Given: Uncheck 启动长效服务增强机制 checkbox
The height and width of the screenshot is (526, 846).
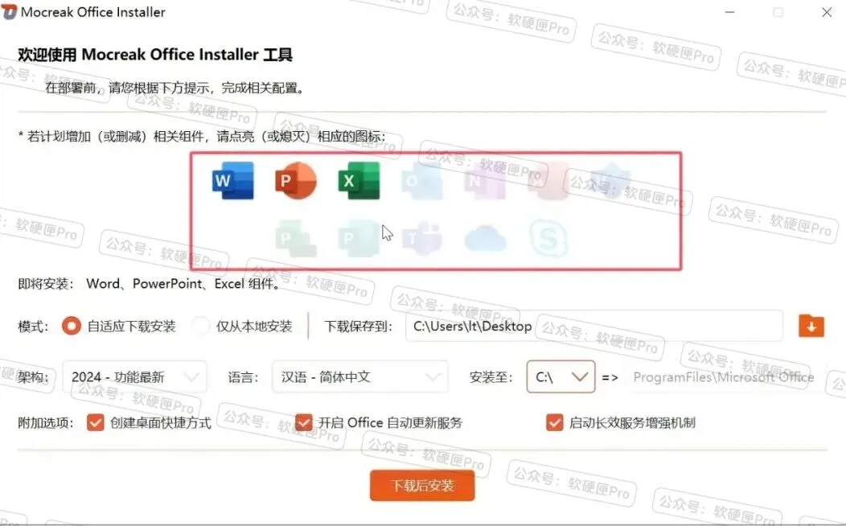Looking at the screenshot, I should tap(555, 422).
